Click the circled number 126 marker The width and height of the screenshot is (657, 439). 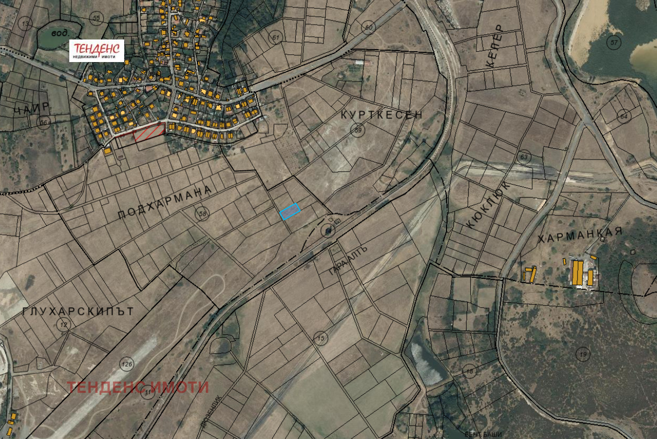(x=127, y=364)
